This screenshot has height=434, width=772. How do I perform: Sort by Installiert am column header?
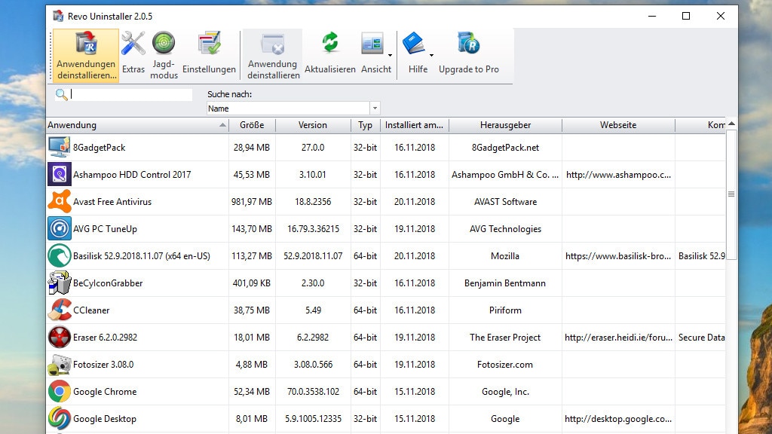click(414, 125)
